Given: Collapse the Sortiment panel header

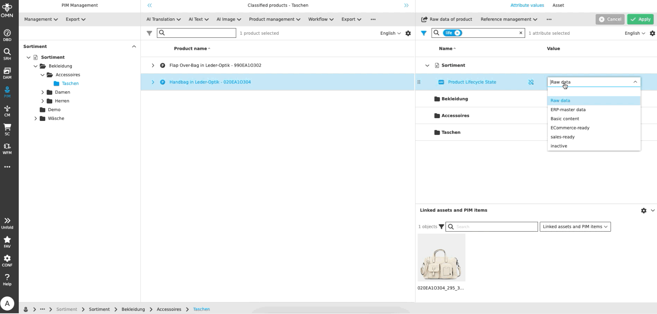Looking at the screenshot, I should coord(134,46).
